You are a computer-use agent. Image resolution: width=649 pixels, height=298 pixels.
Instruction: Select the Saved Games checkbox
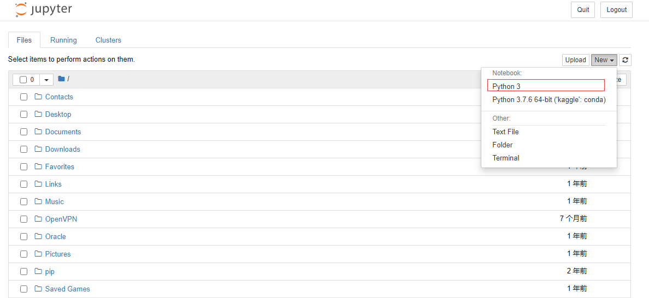tap(23, 289)
